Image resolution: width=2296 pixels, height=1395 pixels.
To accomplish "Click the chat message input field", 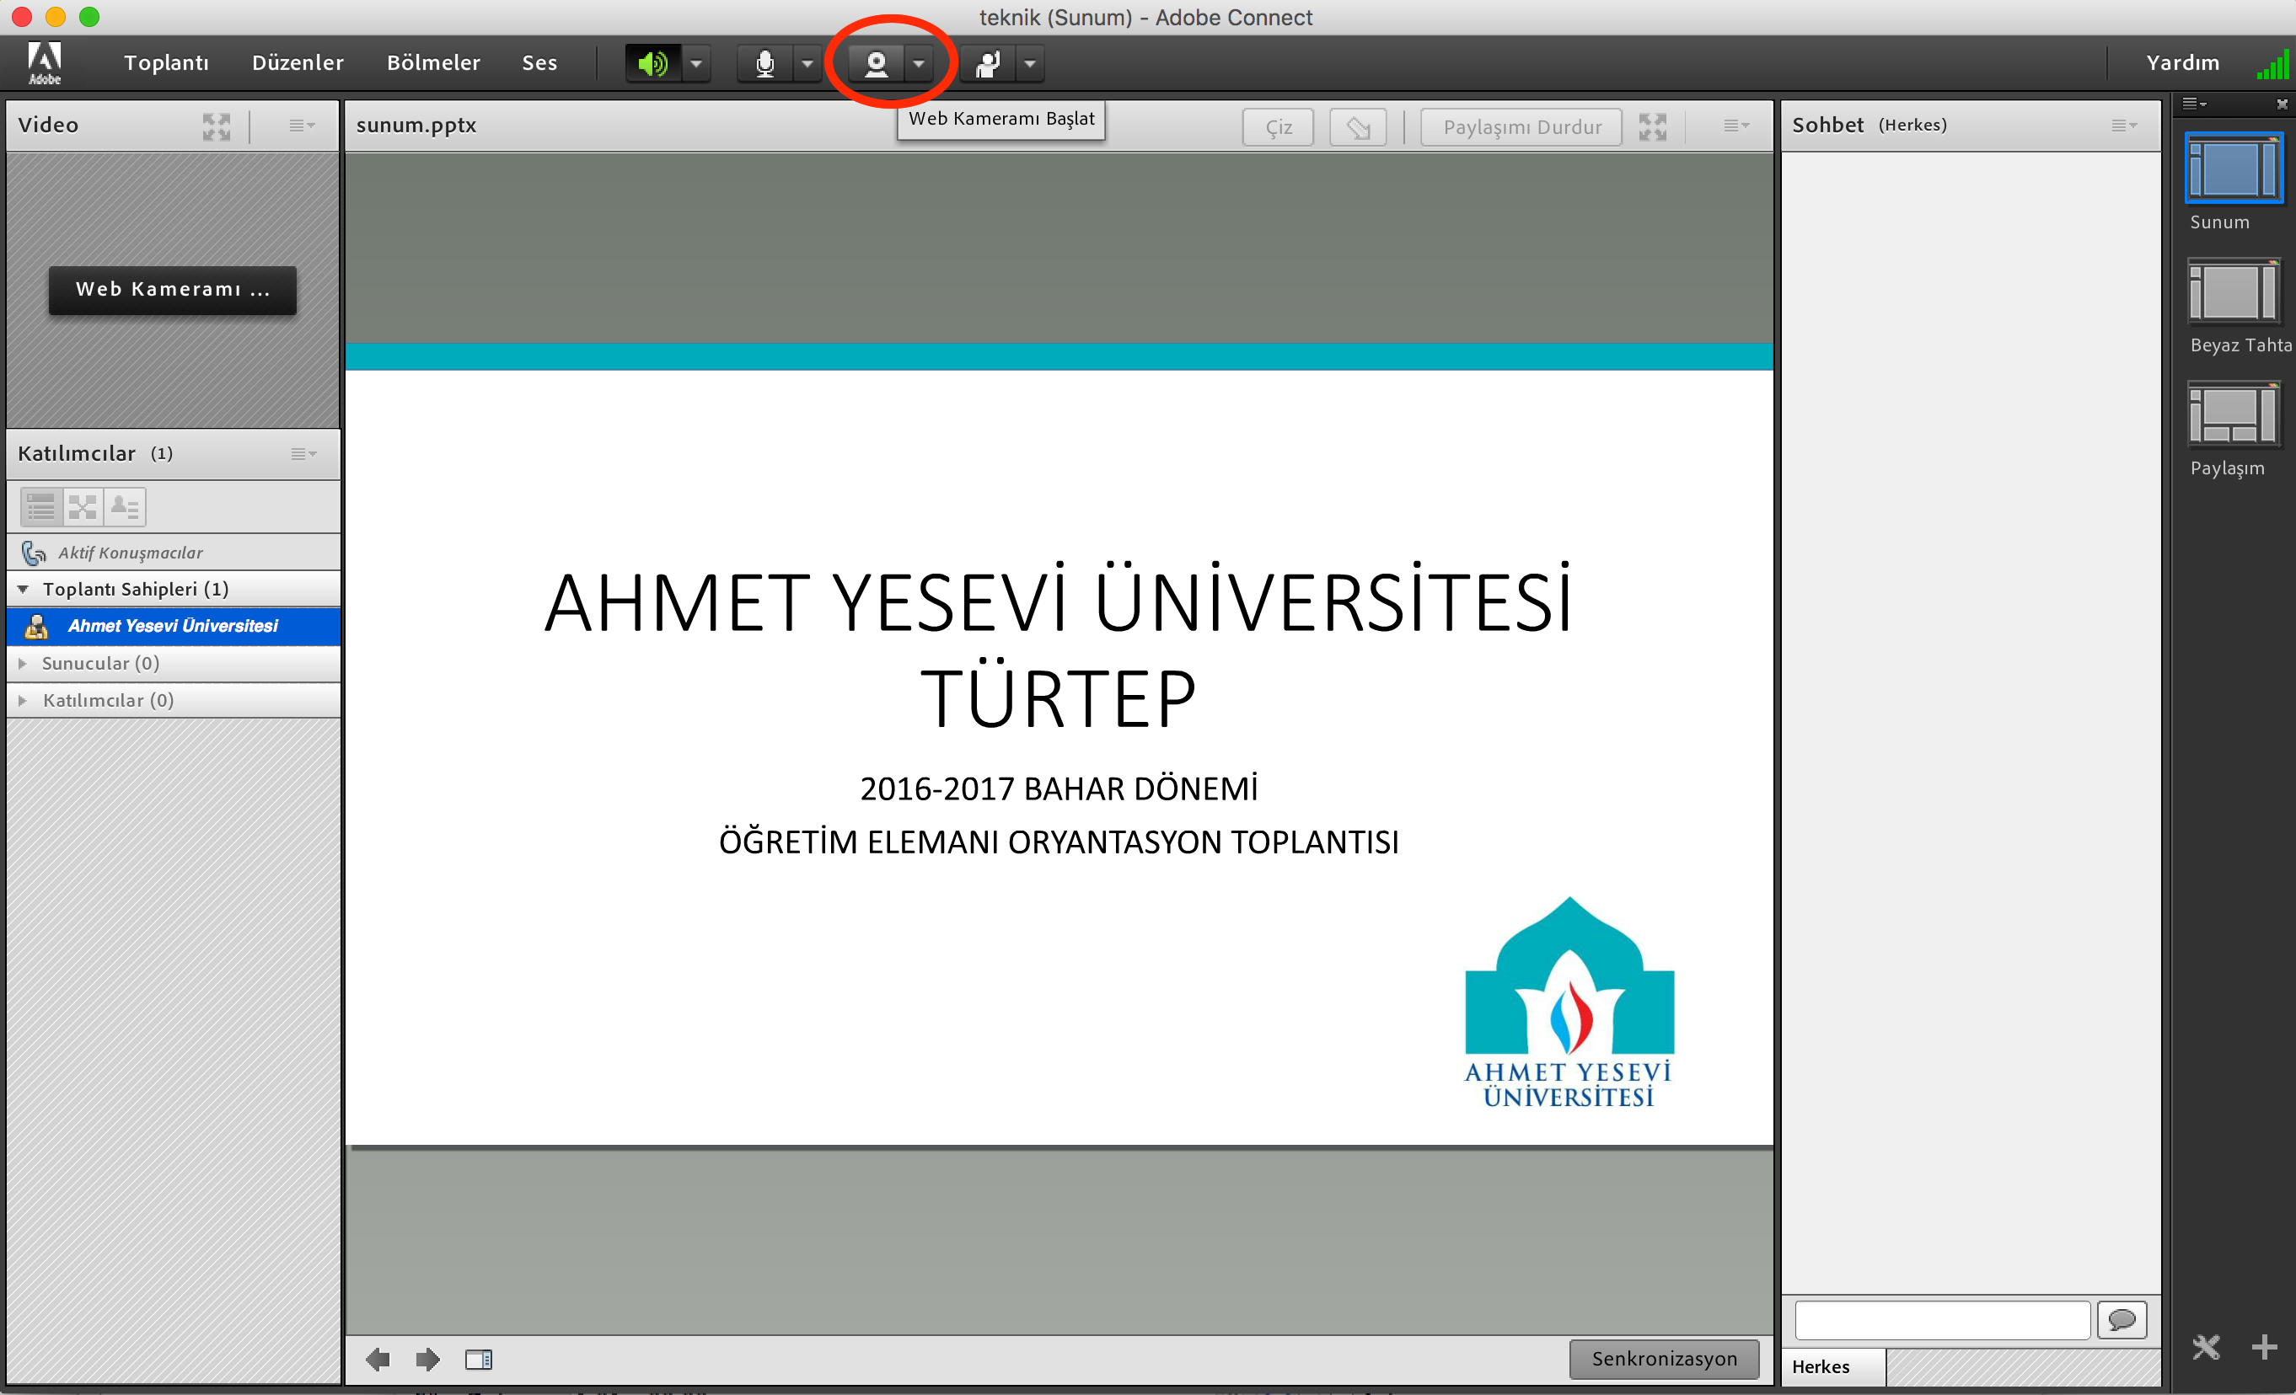I will coord(1942,1319).
